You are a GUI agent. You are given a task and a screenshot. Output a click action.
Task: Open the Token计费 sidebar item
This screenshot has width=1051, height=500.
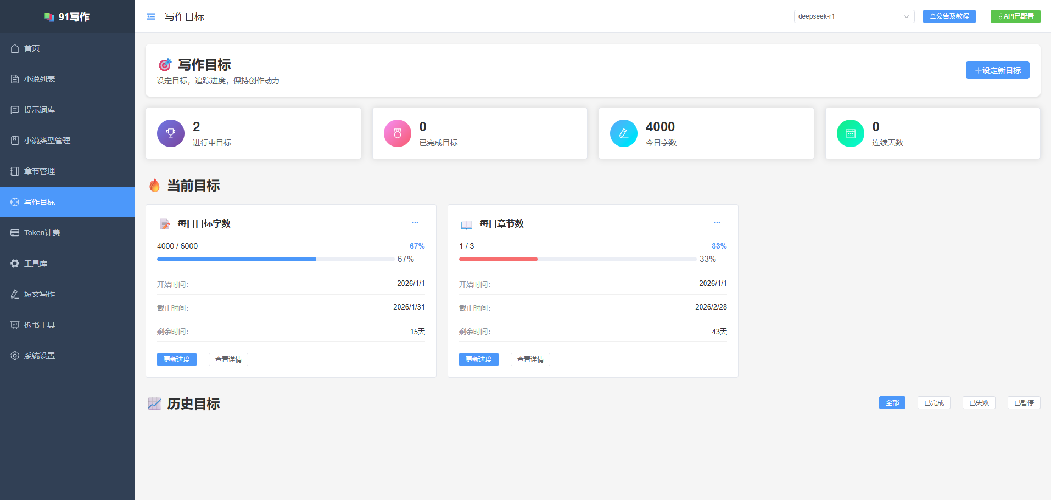[42, 233]
